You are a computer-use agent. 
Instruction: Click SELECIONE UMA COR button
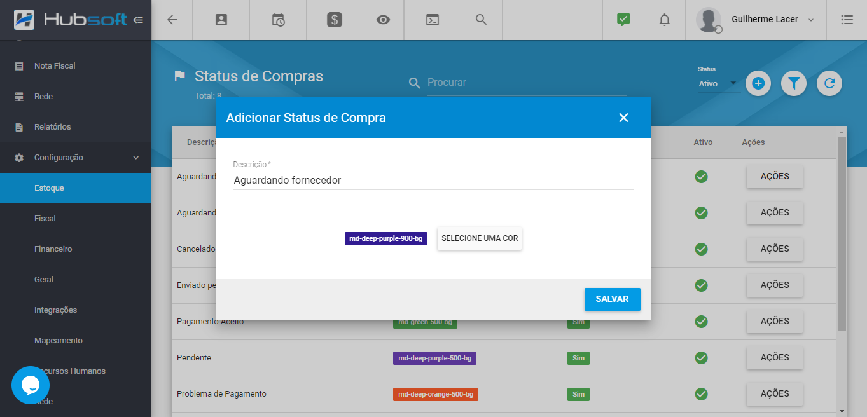480,238
